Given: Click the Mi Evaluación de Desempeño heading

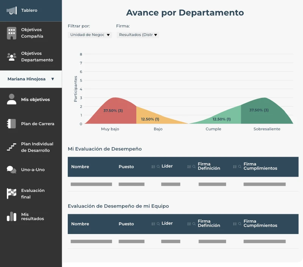Looking at the screenshot, I should click(x=105, y=149).
